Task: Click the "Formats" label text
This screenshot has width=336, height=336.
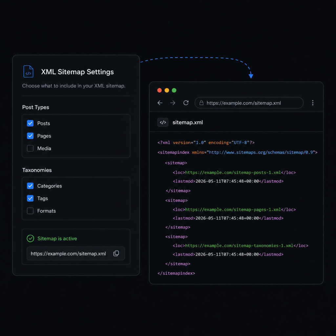Action: 47,211
